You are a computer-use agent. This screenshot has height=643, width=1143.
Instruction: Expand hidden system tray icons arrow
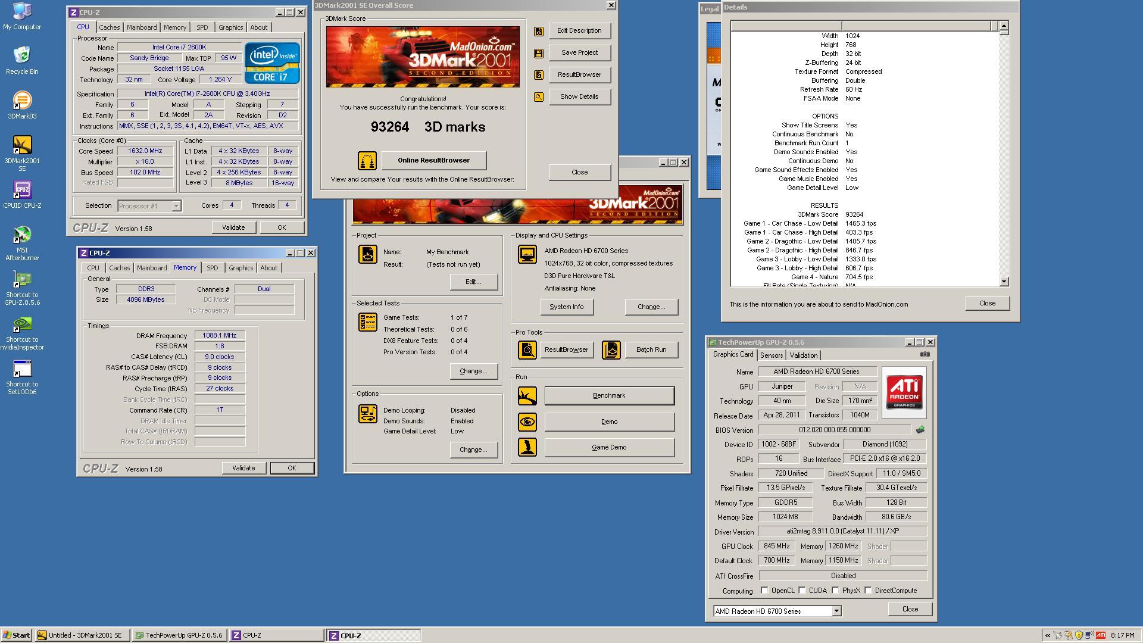coord(1048,635)
